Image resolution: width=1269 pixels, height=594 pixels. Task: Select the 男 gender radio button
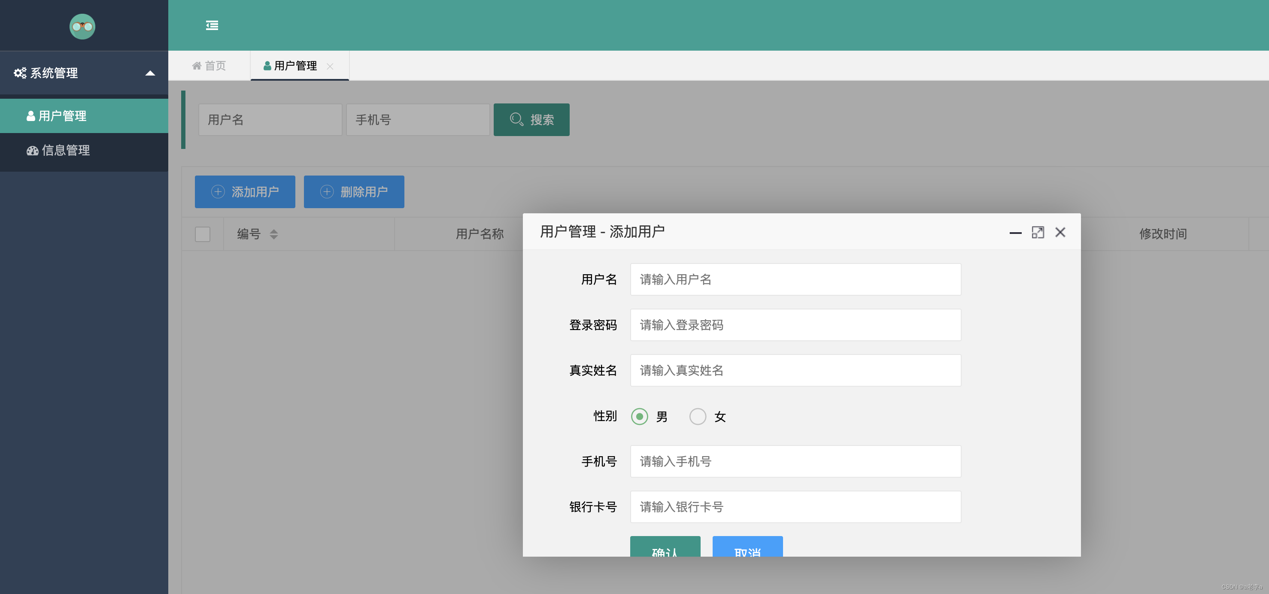[x=639, y=417]
